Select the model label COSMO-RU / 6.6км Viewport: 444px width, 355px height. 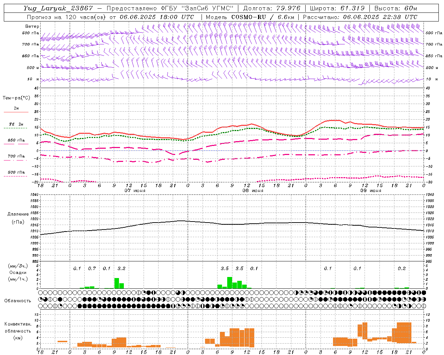[263, 17]
